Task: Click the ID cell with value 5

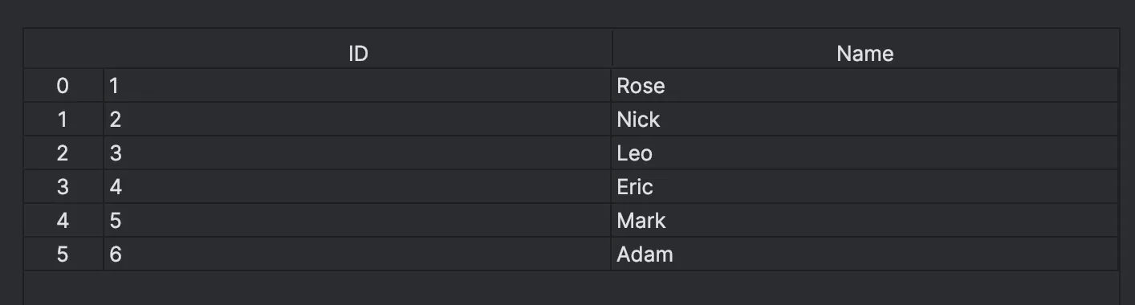Action: [x=358, y=220]
